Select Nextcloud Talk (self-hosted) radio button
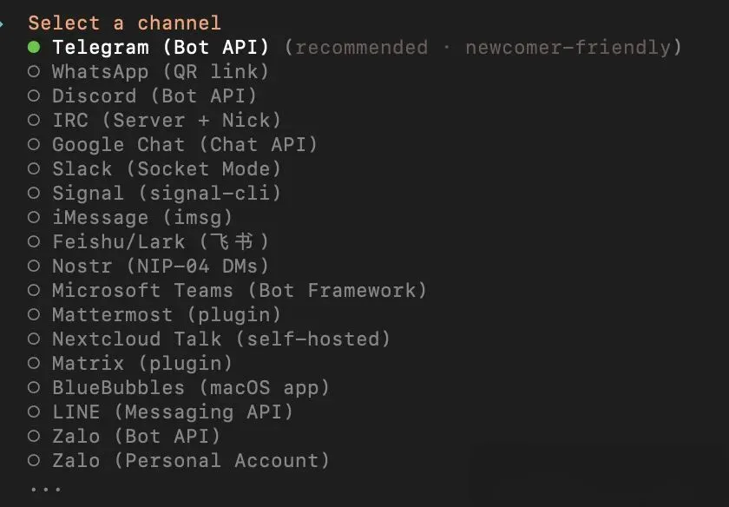The height and width of the screenshot is (507, 729). [34, 339]
